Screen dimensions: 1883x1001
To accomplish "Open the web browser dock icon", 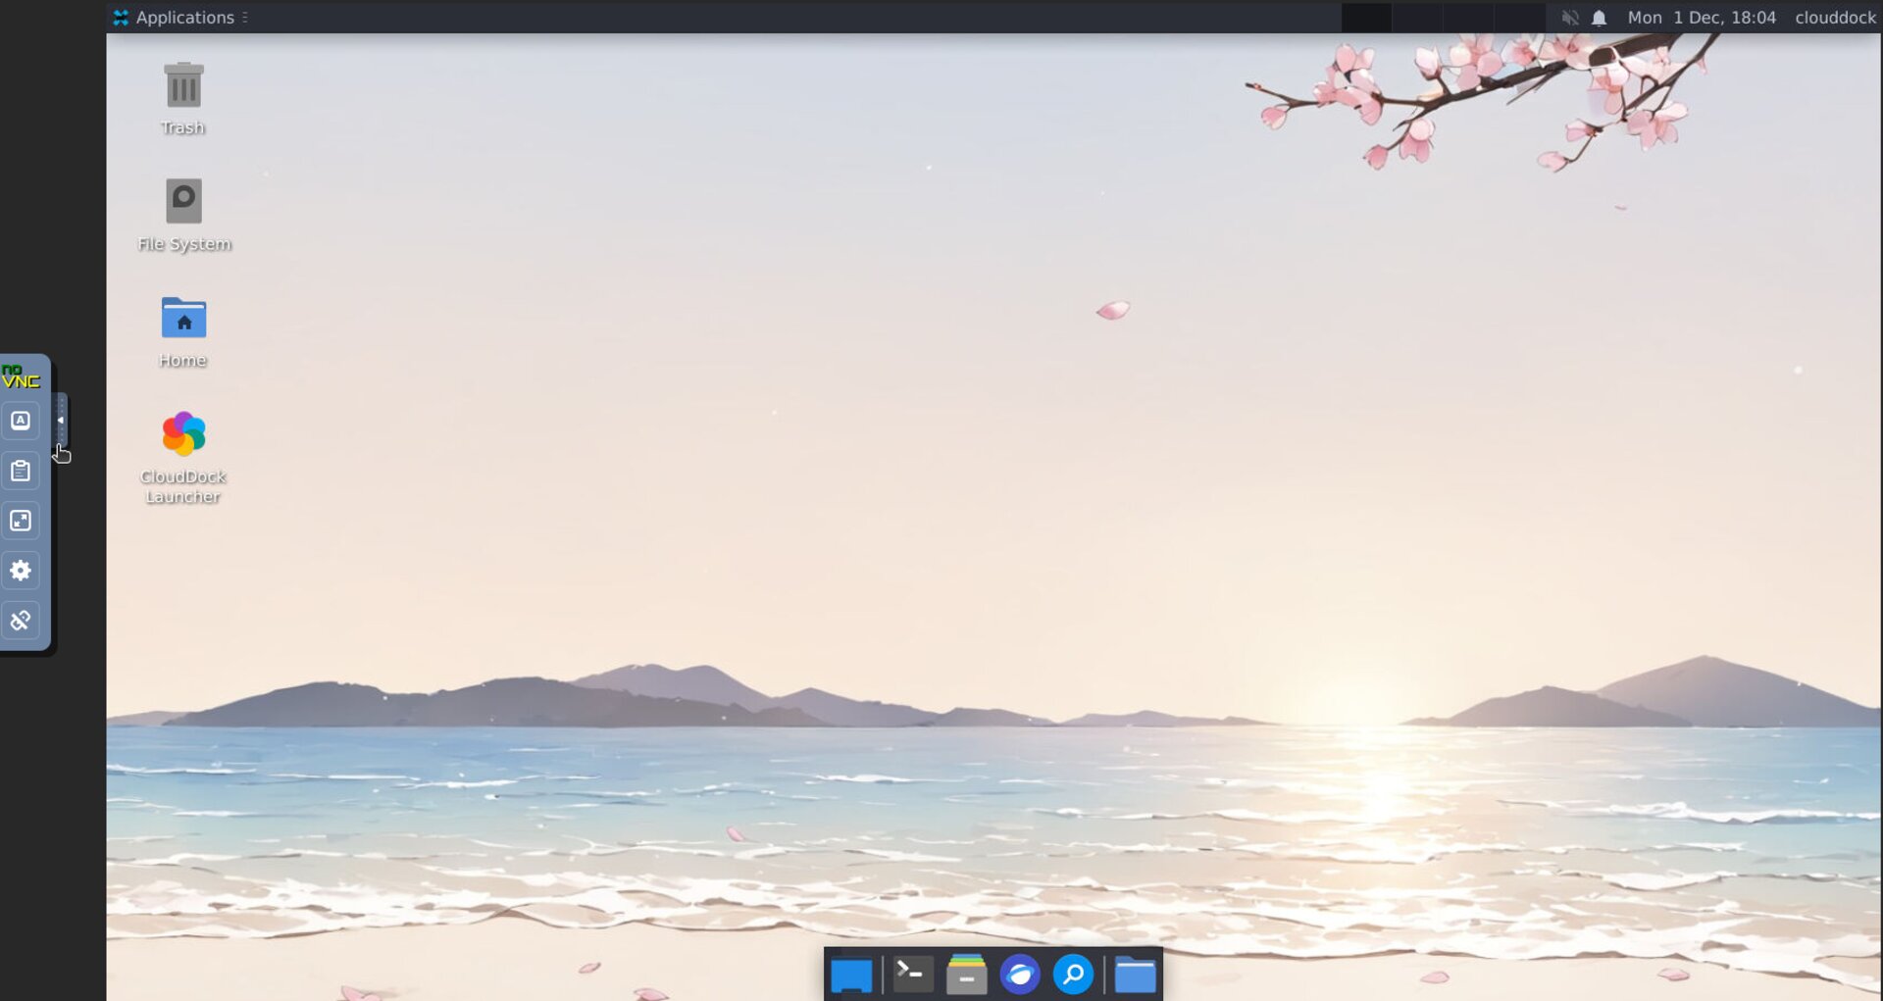I will click(1020, 976).
